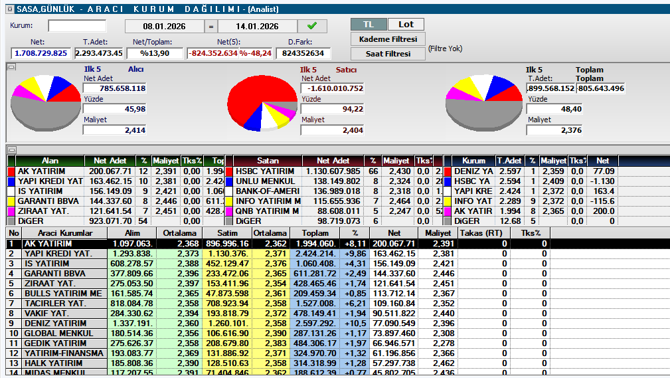670x378 pixels.
Task: Click the green checkmark apply button
Action: coord(312,27)
